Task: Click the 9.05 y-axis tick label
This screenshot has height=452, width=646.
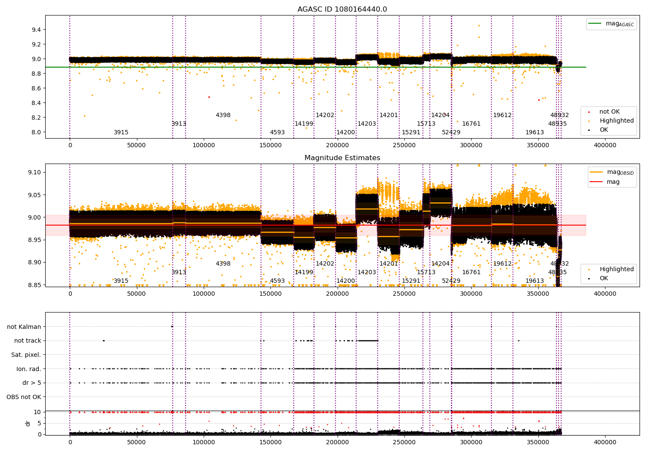Action: 34,195
